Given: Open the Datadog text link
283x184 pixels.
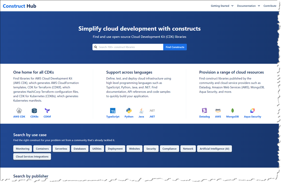Looking at the screenshot, I should pyautogui.click(x=204, y=117).
